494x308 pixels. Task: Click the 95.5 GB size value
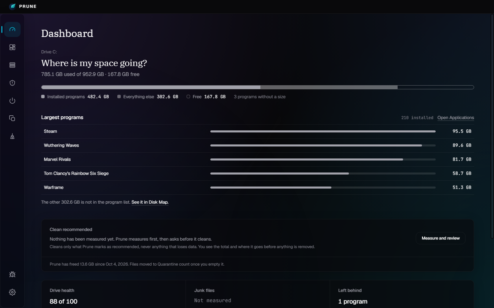(462, 131)
